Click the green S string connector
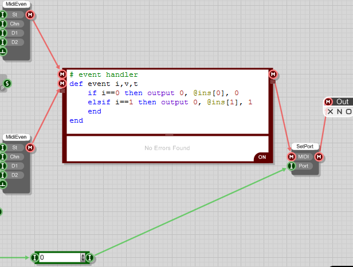 click(x=8, y=84)
